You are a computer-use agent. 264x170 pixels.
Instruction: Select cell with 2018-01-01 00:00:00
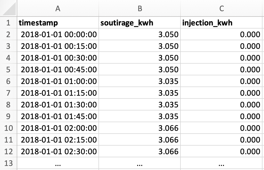(x=58, y=34)
